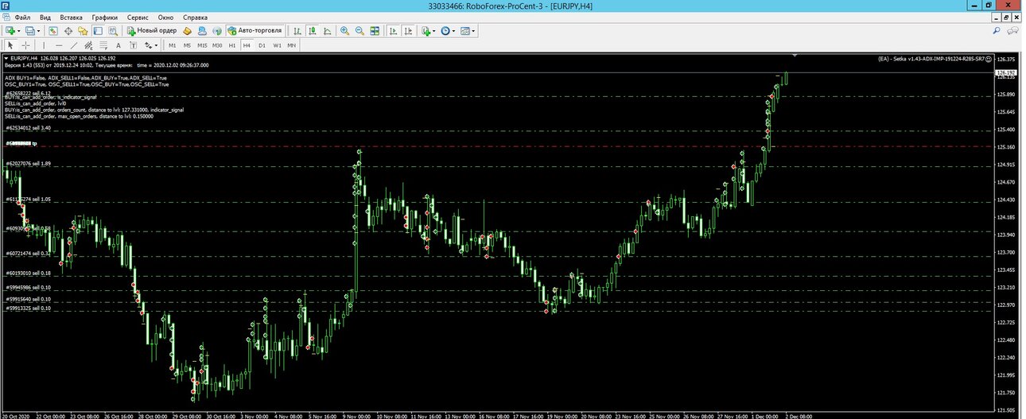The width and height of the screenshot is (1026, 419).
Task: Switch to D1 timeframe
Action: (262, 45)
